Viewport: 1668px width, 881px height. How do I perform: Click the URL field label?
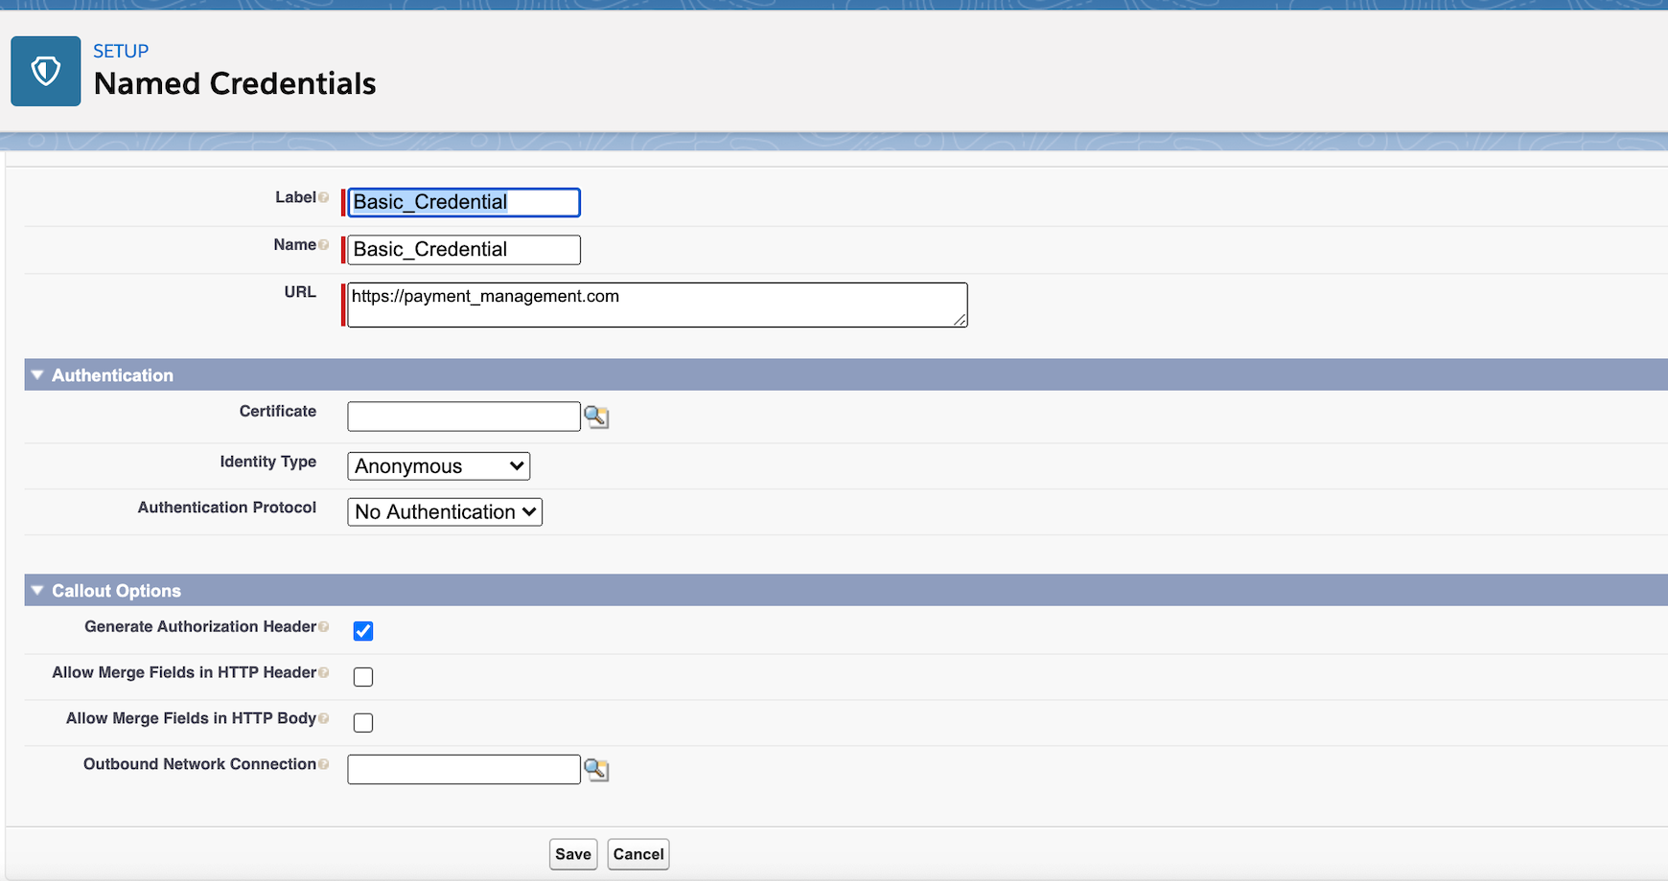tap(300, 292)
